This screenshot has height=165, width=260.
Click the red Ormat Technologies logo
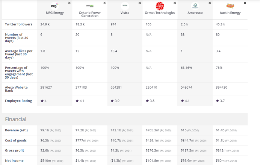point(160,6)
